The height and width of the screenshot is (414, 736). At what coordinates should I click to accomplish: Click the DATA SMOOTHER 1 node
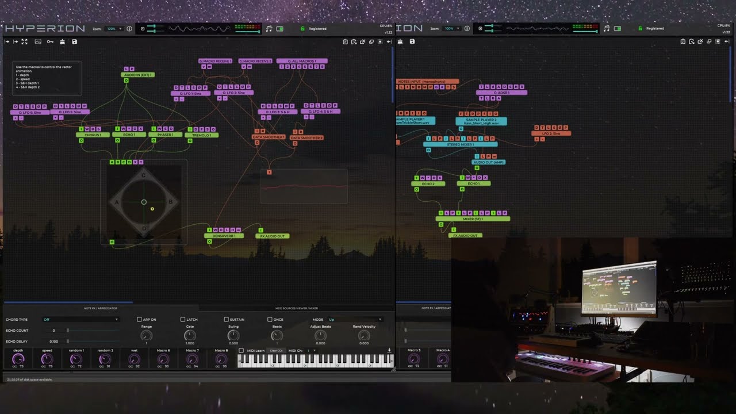tap(269, 137)
